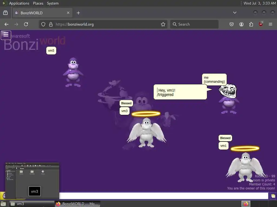Close the BonziWORLD tab
The height and width of the screenshot is (207, 277).
pyautogui.click(x=68, y=13)
